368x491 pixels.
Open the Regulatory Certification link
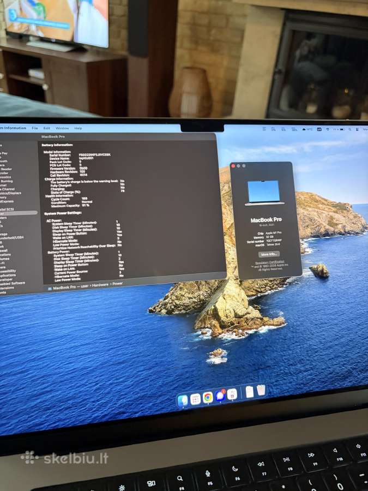[269, 262]
